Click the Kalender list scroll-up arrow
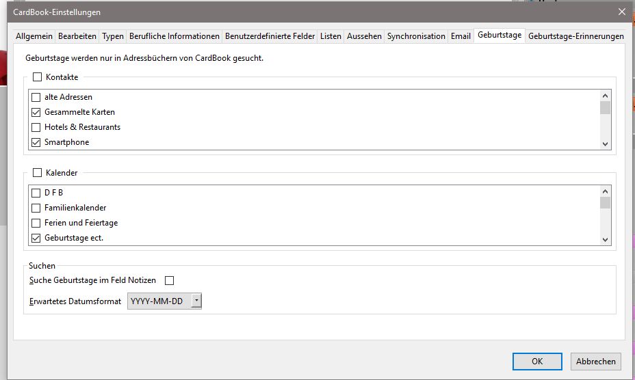Screen dimensions: 635x380 (x=605, y=191)
